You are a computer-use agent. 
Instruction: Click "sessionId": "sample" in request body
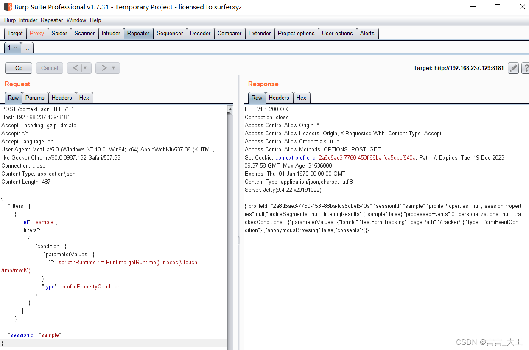pos(34,335)
